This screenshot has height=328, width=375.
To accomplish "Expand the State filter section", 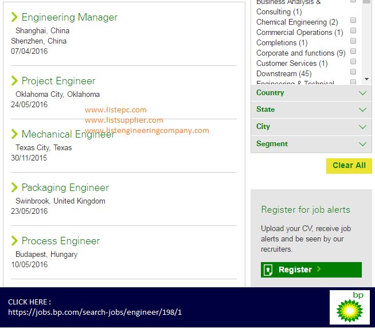I will click(311, 110).
